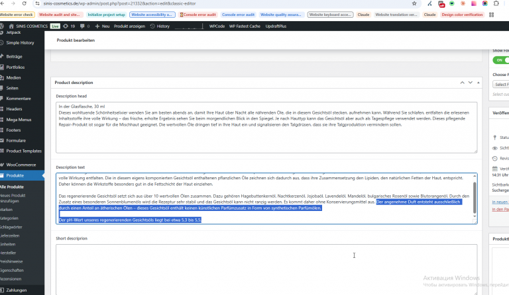Open Schlagwörter submenu item

[11, 227]
